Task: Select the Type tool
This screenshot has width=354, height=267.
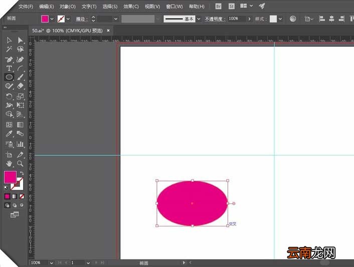Action: (x=9, y=68)
